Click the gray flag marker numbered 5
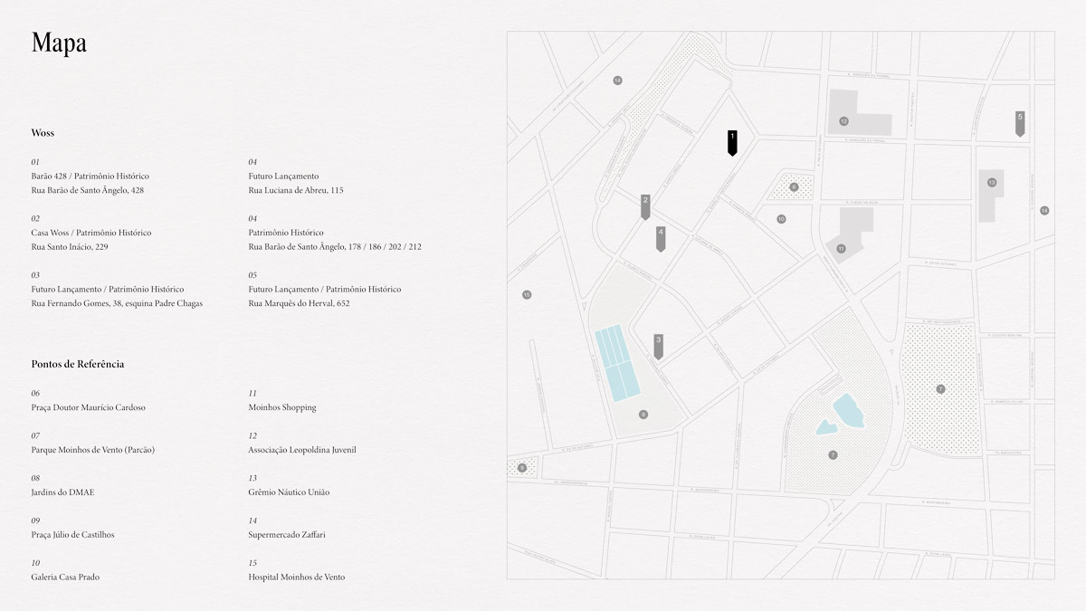This screenshot has height=611, width=1086. [x=1020, y=123]
